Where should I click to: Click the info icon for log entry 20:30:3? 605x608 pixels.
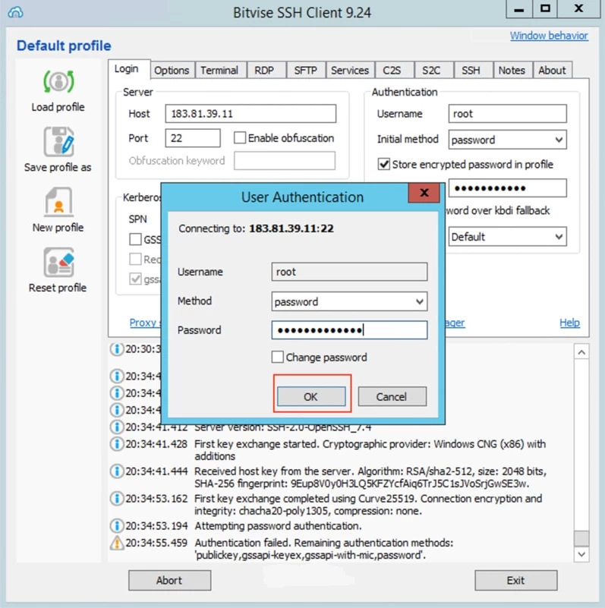(116, 349)
